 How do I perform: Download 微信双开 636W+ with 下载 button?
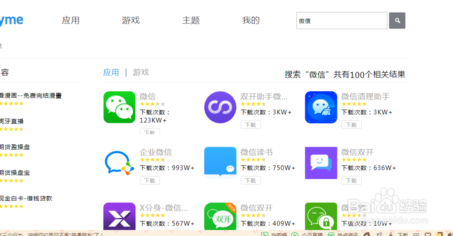tap(352, 180)
